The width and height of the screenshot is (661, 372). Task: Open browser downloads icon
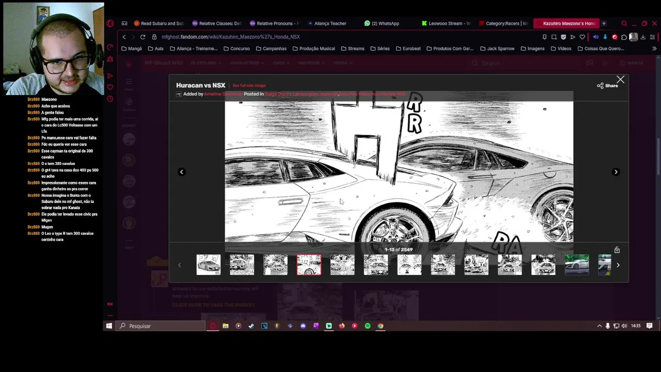[x=643, y=37]
